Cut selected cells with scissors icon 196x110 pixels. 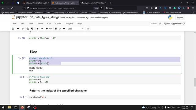[23, 29]
